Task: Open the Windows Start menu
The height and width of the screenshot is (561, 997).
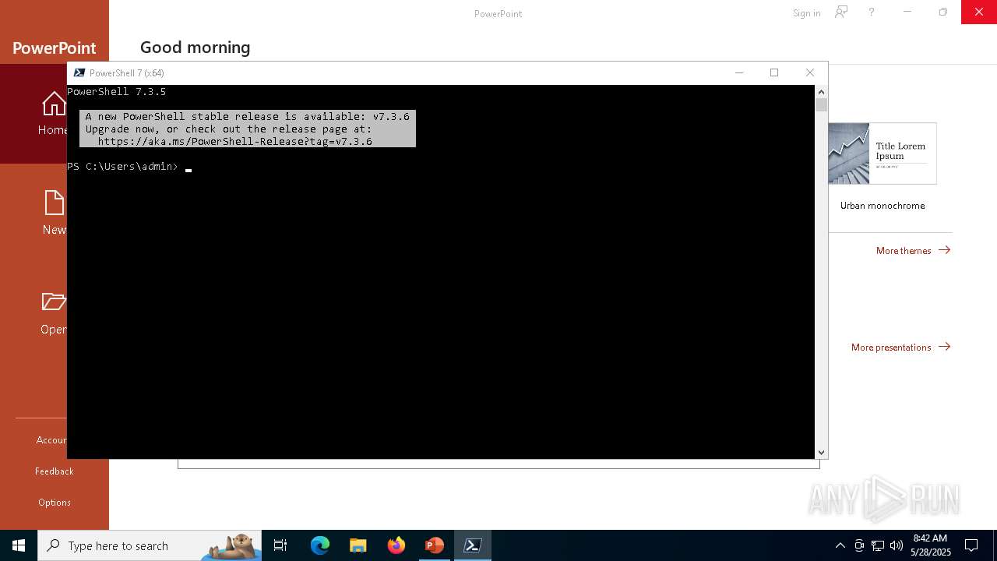Action: click(x=19, y=545)
